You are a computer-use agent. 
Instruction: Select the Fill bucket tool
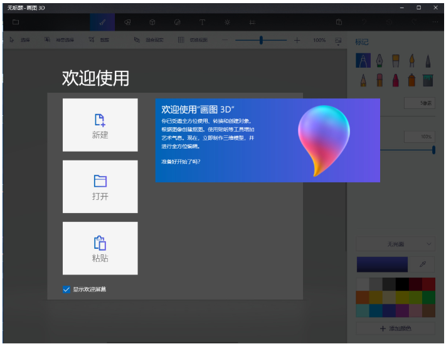coord(428,80)
